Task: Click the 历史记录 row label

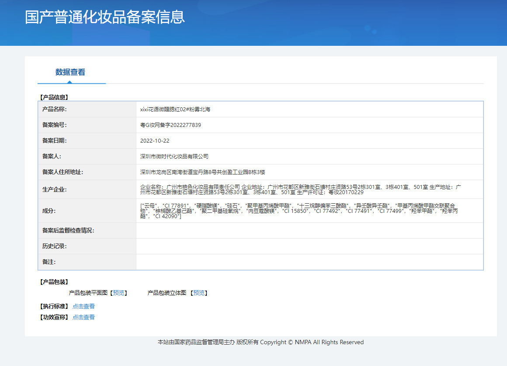Action: (x=54, y=246)
